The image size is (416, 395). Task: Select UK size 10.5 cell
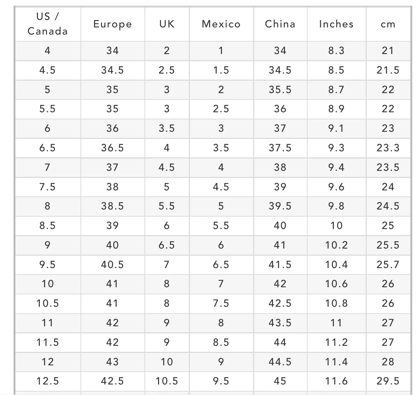(x=167, y=381)
